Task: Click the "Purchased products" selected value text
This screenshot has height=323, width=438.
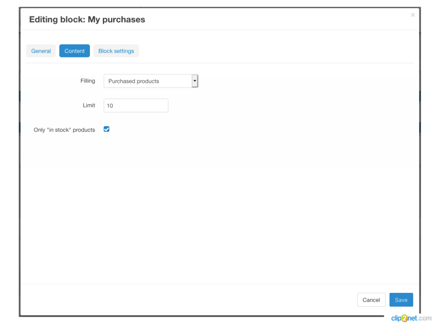Action: click(x=133, y=81)
